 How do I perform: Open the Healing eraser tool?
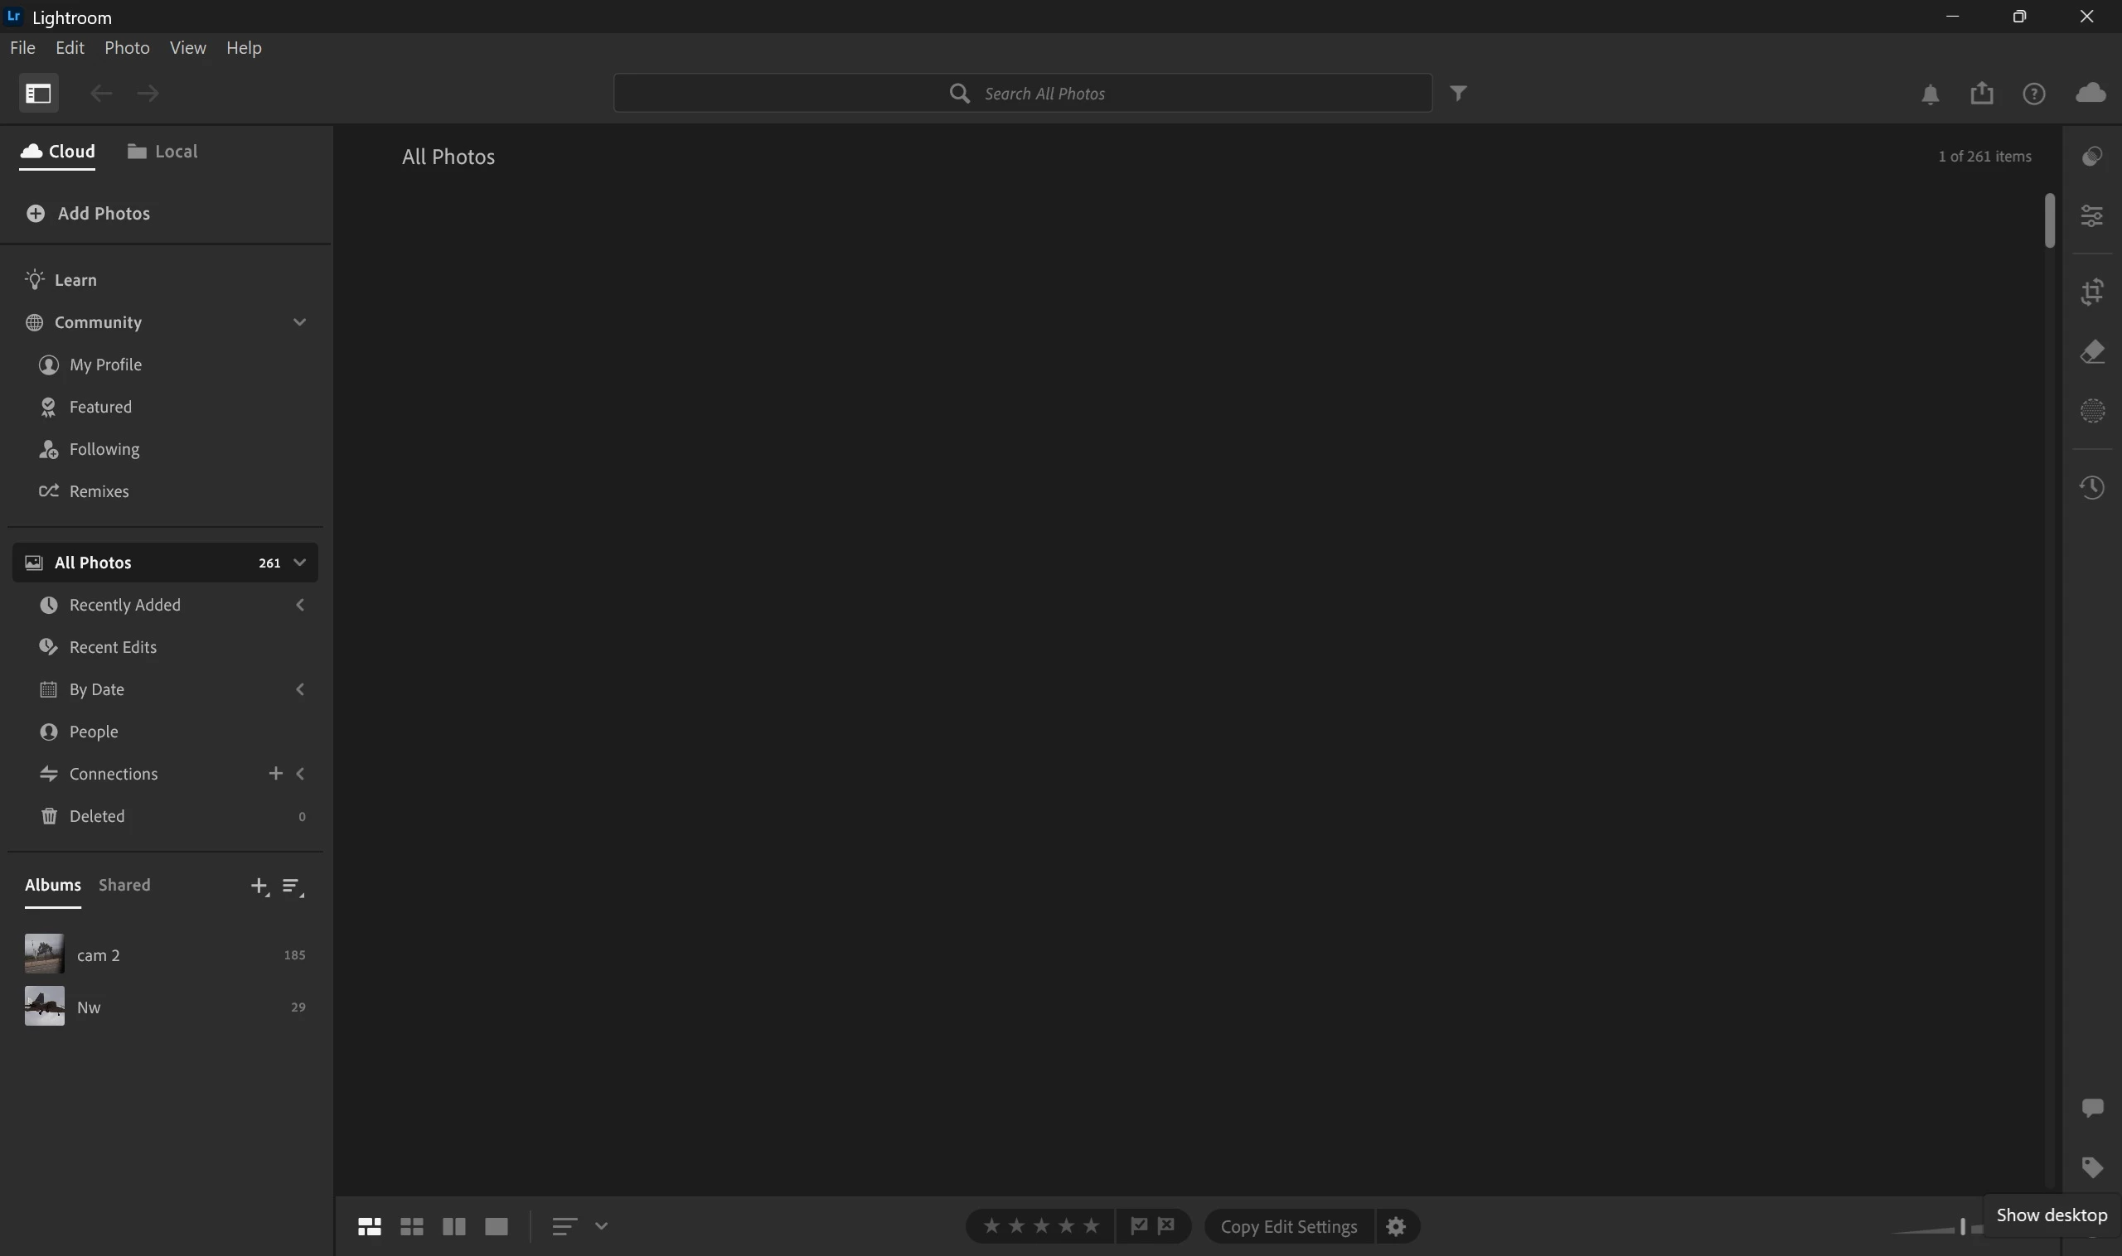(2091, 351)
